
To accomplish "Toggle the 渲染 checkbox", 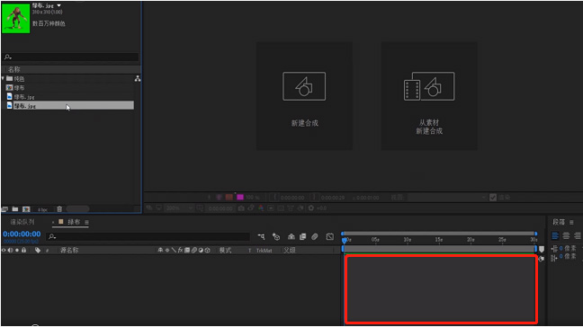I will pyautogui.click(x=493, y=198).
